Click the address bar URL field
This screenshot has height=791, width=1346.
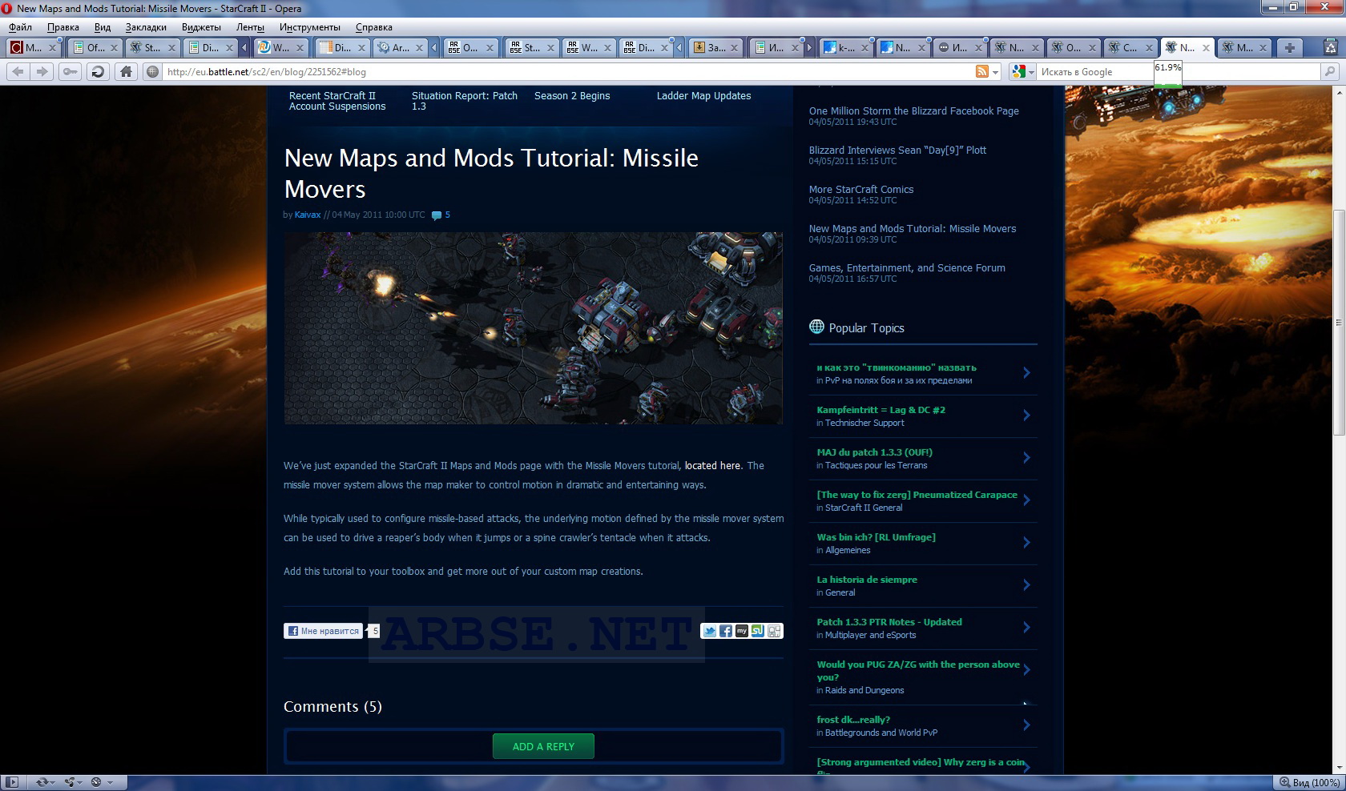pos(567,72)
